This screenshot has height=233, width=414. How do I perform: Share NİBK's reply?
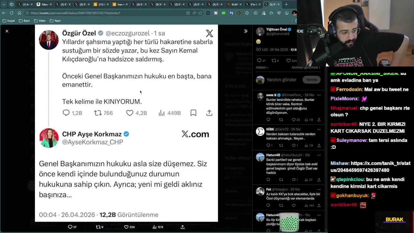(319, 146)
